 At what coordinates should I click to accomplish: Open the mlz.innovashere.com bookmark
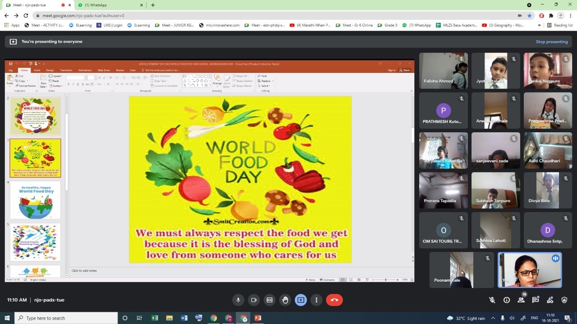[220, 25]
